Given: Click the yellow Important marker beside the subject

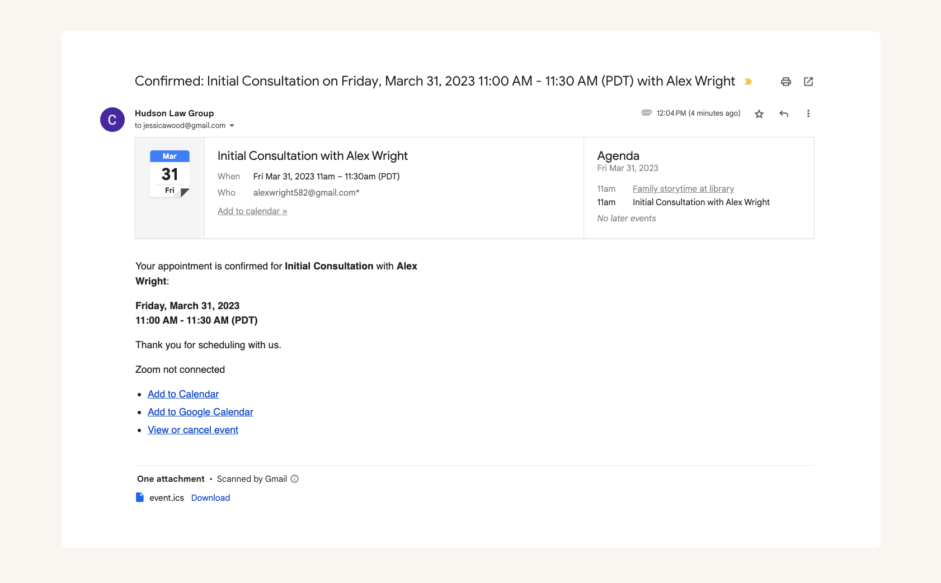Looking at the screenshot, I should coord(748,82).
